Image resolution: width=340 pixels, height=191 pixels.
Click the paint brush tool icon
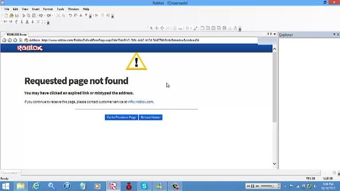coord(195,28)
